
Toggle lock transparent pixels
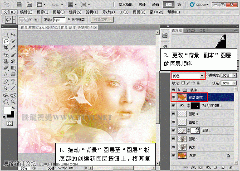(x=183, y=83)
